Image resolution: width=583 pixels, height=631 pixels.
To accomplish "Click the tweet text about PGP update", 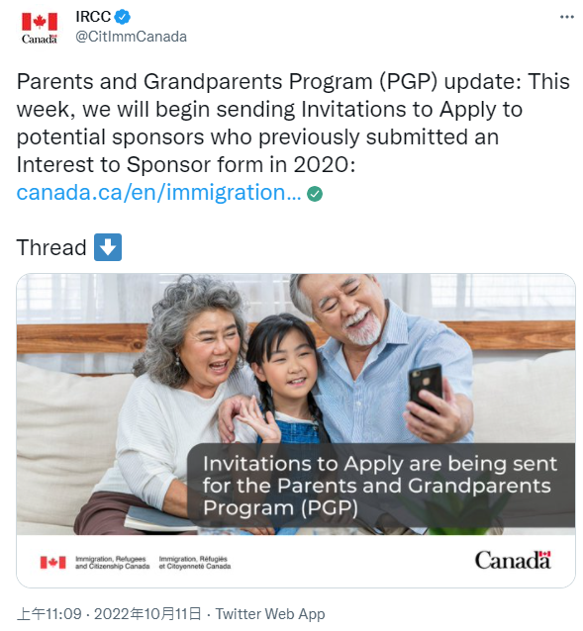I will (293, 123).
